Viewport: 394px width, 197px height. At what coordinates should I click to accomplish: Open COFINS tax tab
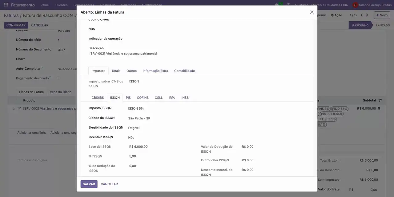(x=143, y=98)
